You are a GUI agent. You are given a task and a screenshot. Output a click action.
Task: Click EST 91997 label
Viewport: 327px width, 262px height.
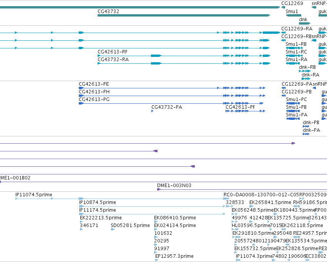(162, 249)
